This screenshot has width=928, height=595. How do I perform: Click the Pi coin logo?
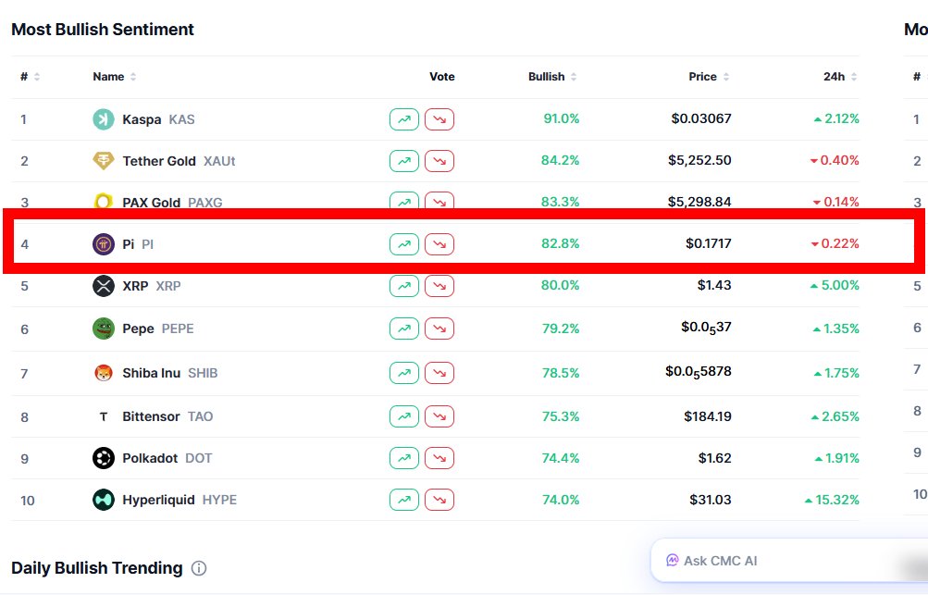pos(104,244)
